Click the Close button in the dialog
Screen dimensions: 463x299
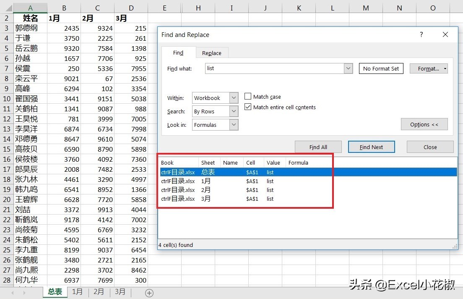click(430, 147)
